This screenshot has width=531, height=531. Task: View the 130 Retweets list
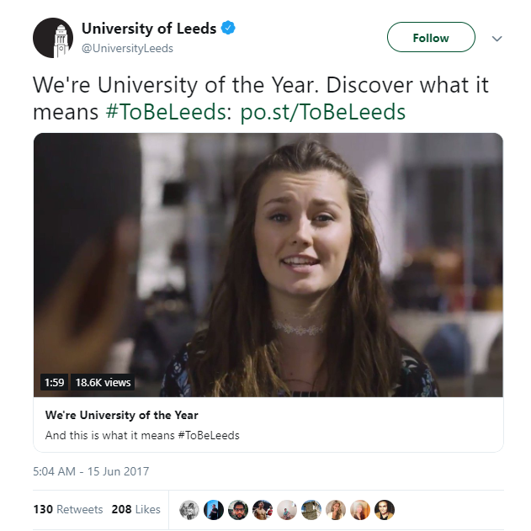[x=68, y=509]
